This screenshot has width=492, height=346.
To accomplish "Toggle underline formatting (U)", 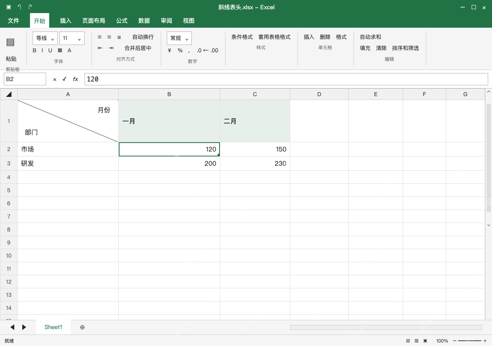I will point(50,50).
